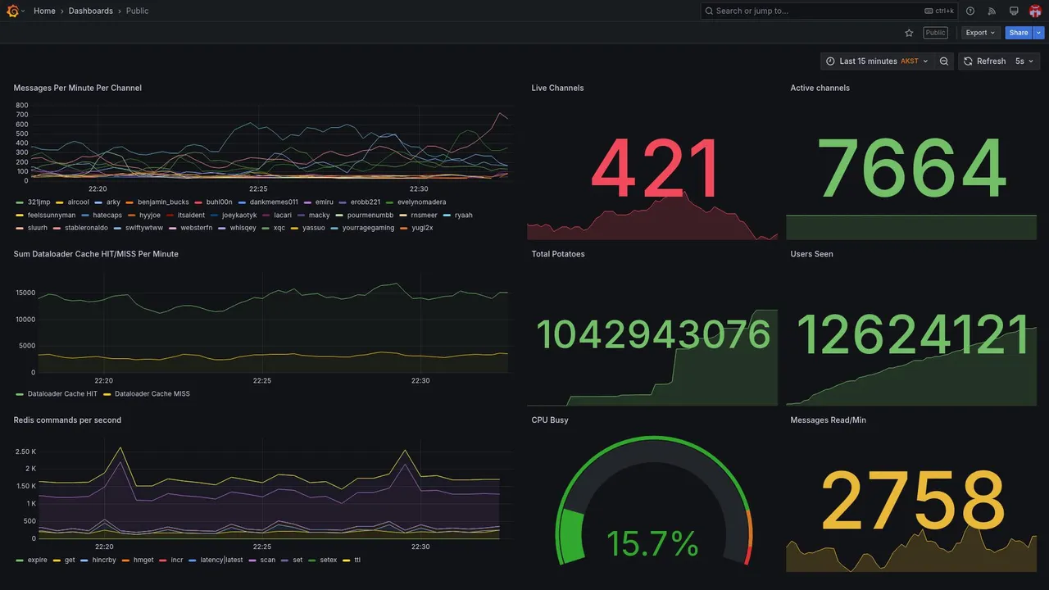Open the help question-mark icon
The image size is (1049, 590).
(970, 11)
